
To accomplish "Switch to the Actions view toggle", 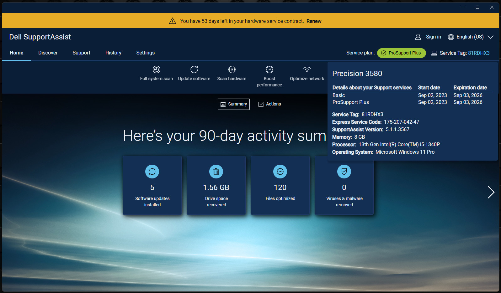I will click(270, 104).
